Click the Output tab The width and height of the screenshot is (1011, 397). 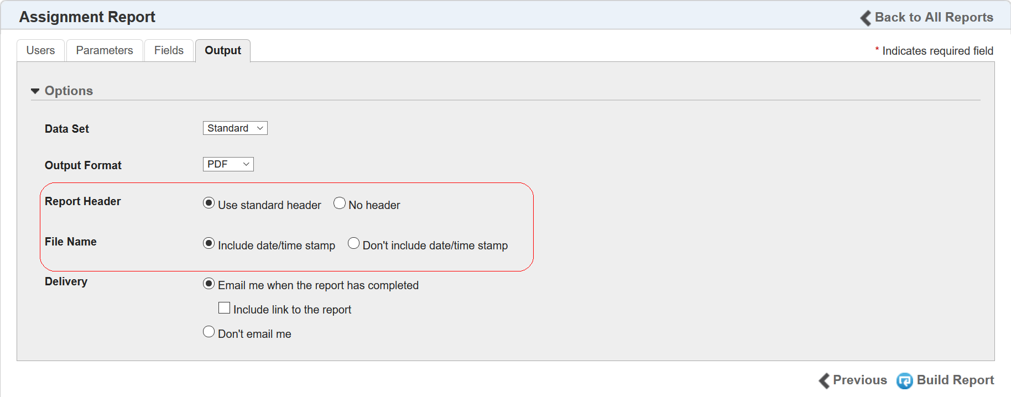223,50
